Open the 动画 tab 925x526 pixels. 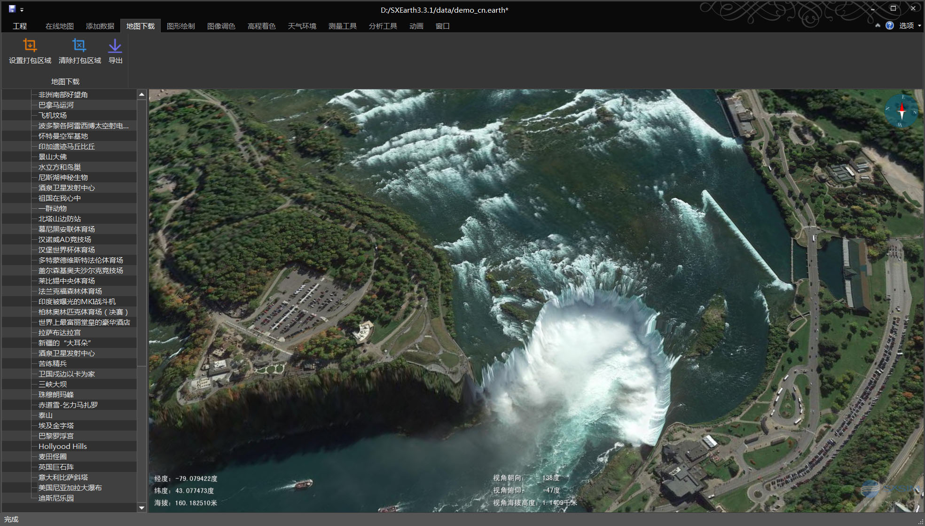(x=416, y=26)
